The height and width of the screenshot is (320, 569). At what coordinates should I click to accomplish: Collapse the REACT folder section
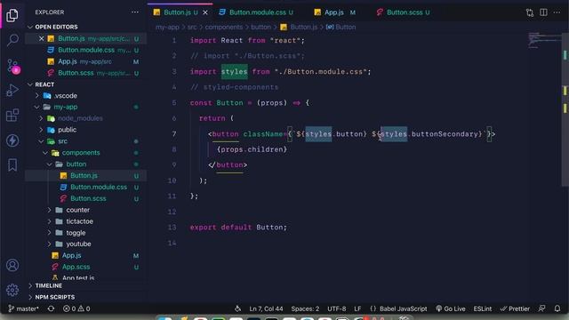(44, 84)
